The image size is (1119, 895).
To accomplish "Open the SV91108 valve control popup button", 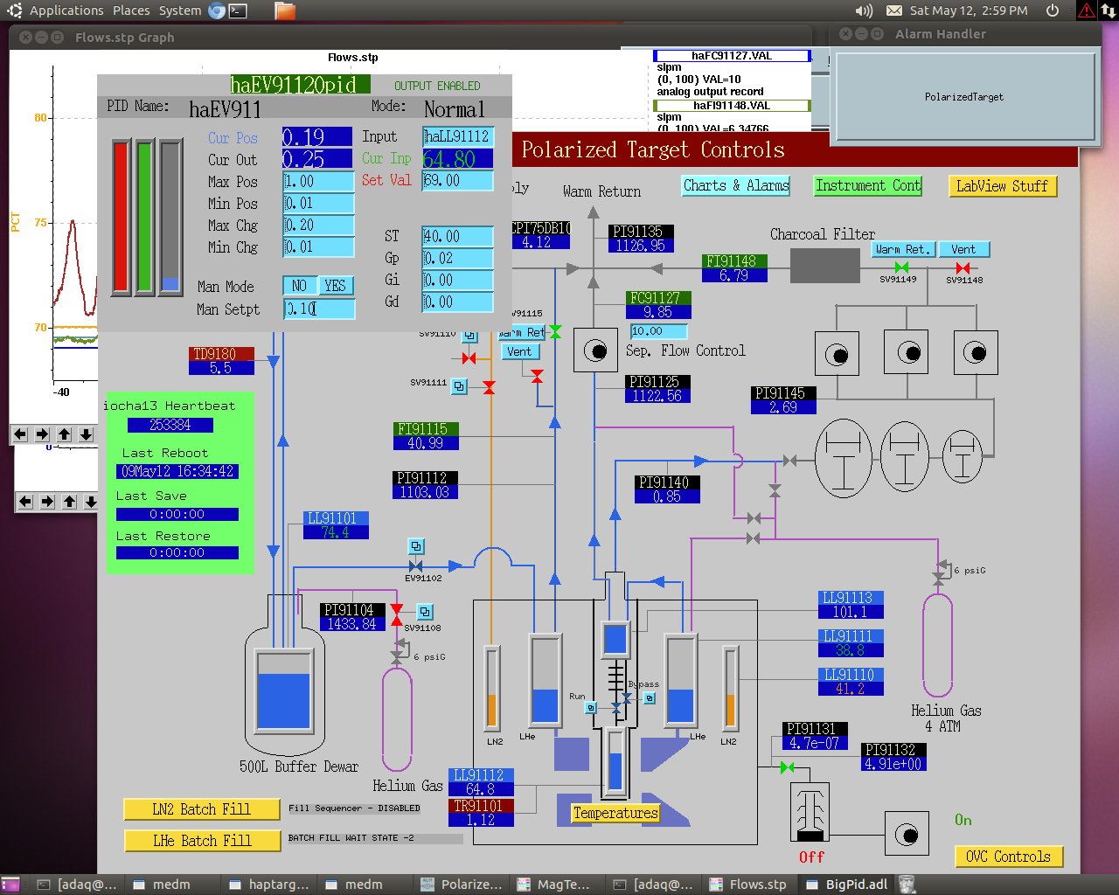I will 425,612.
